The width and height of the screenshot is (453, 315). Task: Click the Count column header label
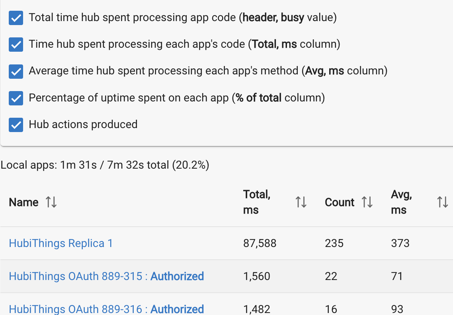(x=339, y=202)
